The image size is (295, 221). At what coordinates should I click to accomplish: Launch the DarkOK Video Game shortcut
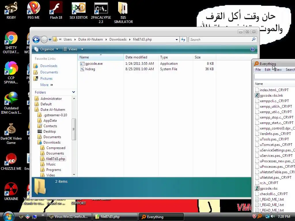11,134
